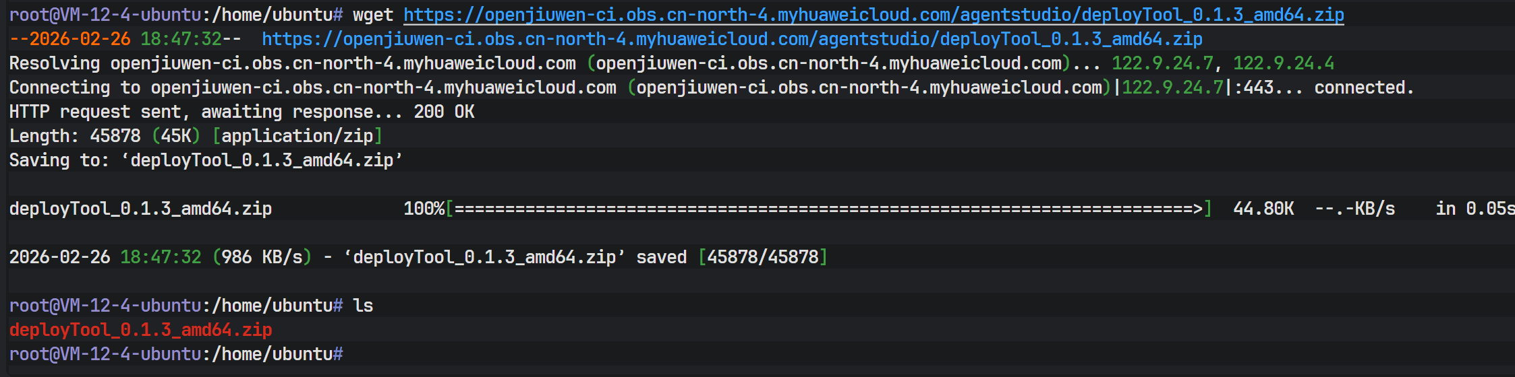Click the ls command text
1515x377 pixels.
[x=363, y=306]
